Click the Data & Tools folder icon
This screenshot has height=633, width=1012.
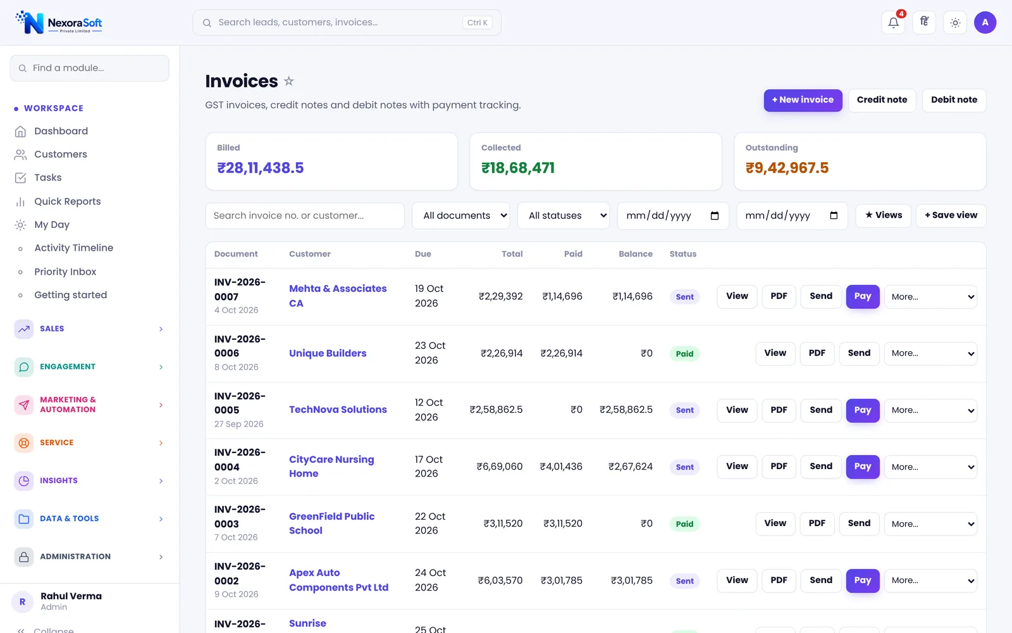tap(24, 519)
